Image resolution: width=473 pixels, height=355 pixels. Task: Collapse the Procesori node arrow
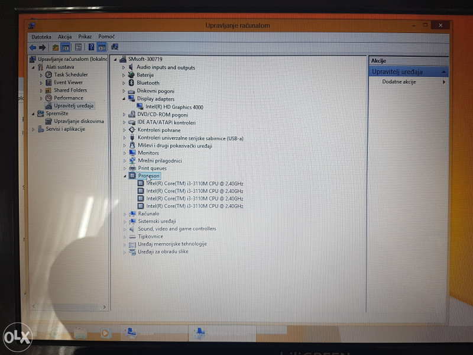pos(125,176)
